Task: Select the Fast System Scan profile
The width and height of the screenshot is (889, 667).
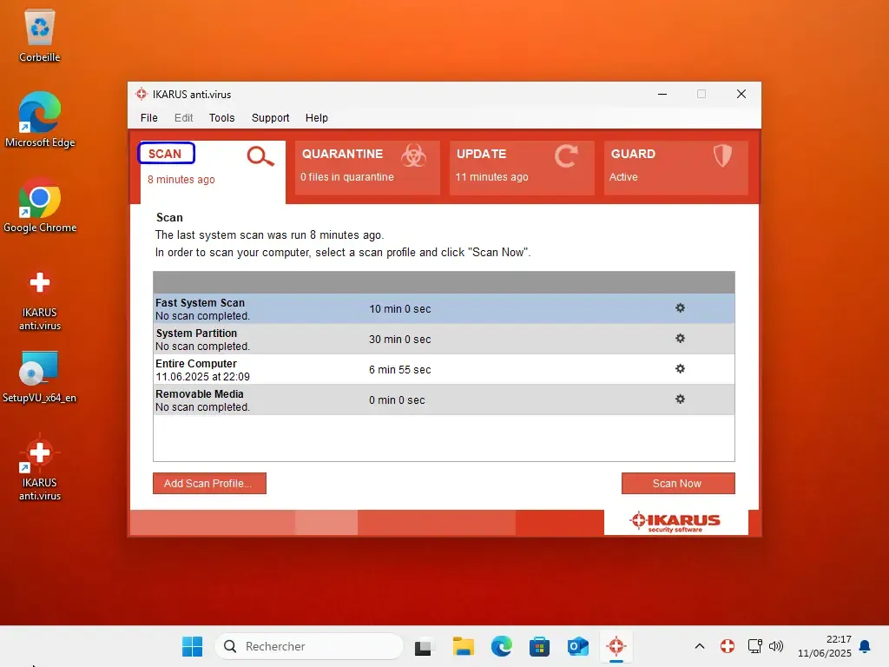Action: (x=444, y=308)
